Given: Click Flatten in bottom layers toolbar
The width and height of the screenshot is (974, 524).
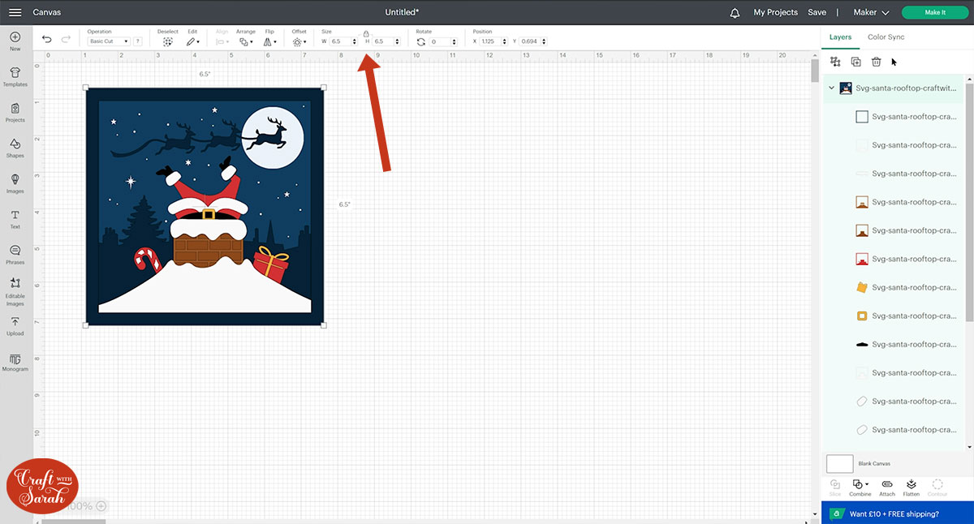Looking at the screenshot, I should [912, 487].
